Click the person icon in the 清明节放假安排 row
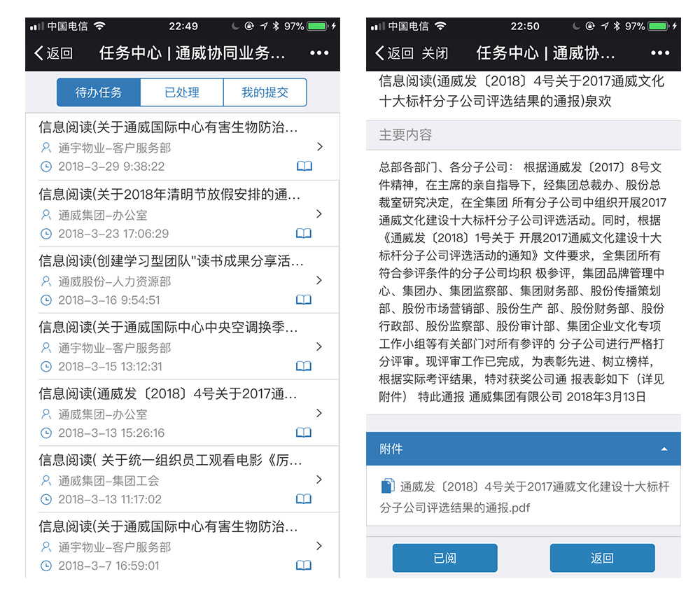 click(46, 215)
